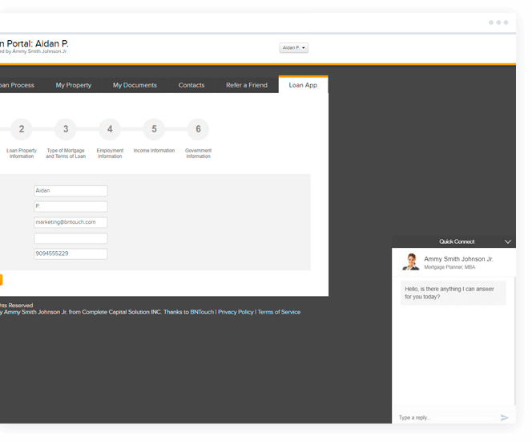Open the Privacy Policy link
Viewport: 532px width, 442px height.
point(236,312)
